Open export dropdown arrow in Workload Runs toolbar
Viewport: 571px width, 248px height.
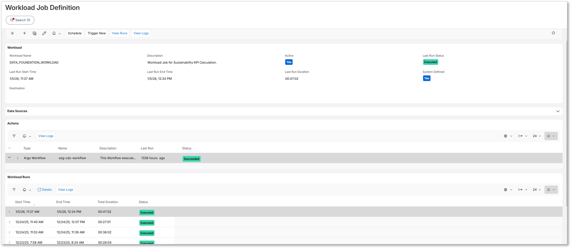click(526, 190)
